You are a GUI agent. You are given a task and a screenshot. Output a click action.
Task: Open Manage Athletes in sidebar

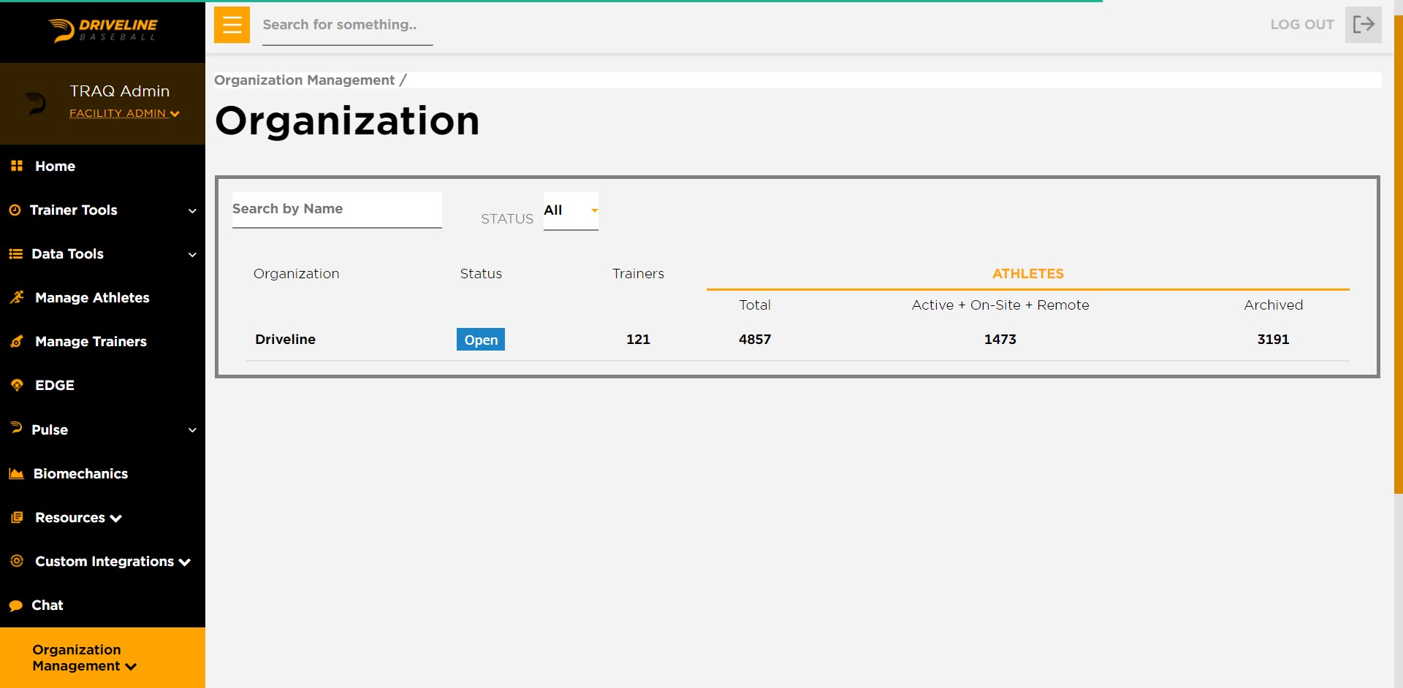point(92,297)
